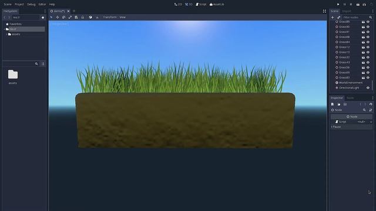Go back in FileSystem directory history
Image resolution: width=376 pixels, height=211 pixels.
point(5,17)
